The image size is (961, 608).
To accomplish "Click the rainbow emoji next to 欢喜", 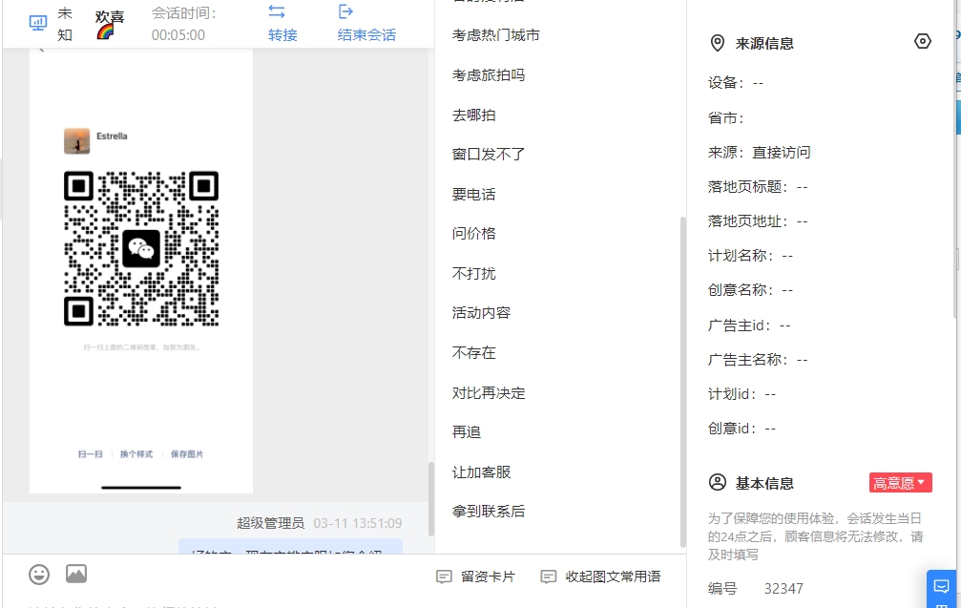I will click(105, 31).
